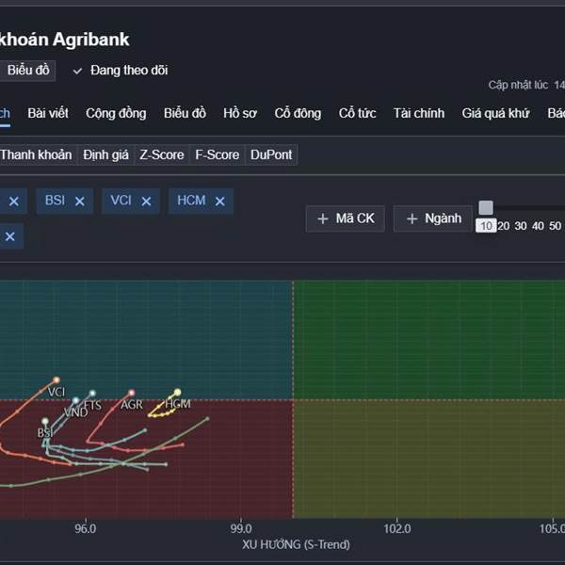Click the HCM ticker tag label

click(x=191, y=201)
